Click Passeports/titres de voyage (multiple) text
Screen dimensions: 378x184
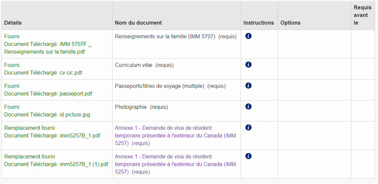point(159,86)
